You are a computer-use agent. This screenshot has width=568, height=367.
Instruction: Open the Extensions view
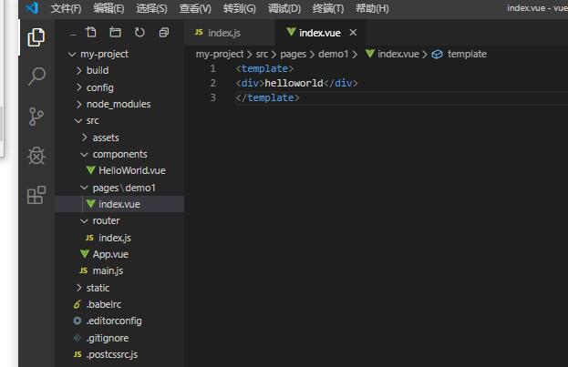click(36, 195)
